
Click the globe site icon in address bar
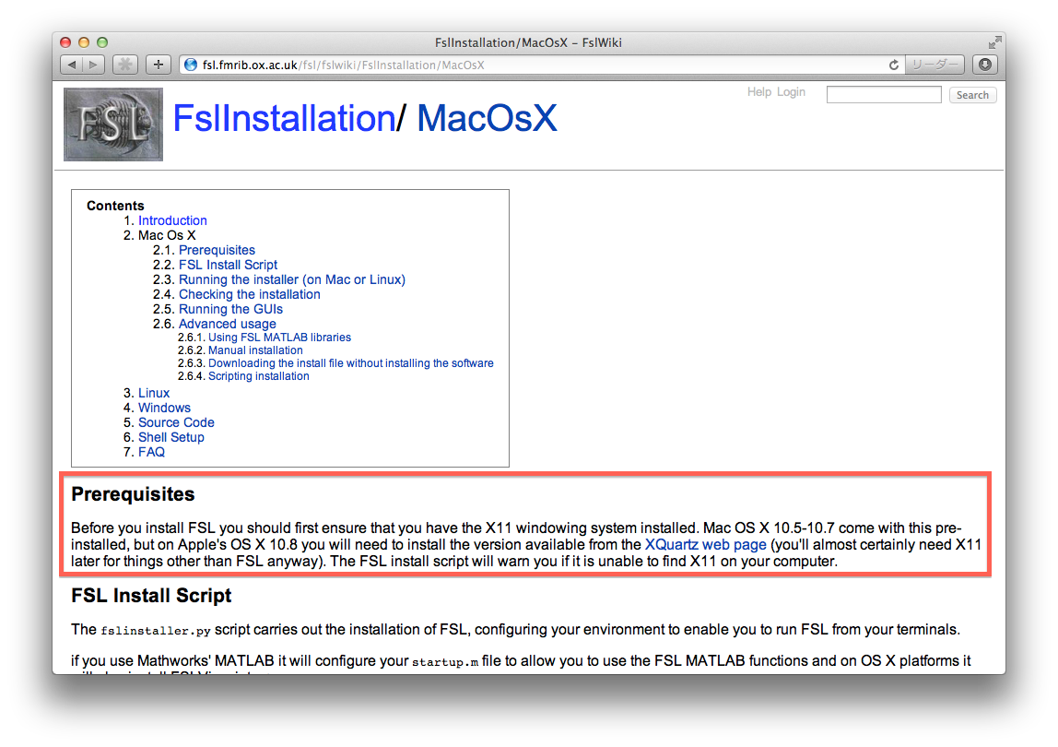point(191,65)
